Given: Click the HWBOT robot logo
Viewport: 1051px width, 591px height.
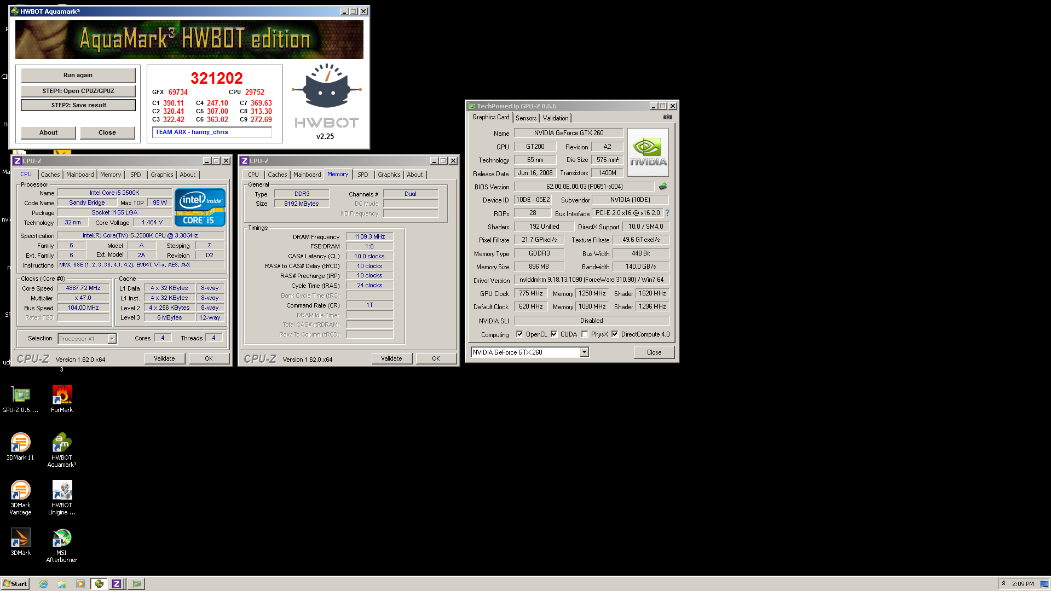Looking at the screenshot, I should (x=327, y=86).
